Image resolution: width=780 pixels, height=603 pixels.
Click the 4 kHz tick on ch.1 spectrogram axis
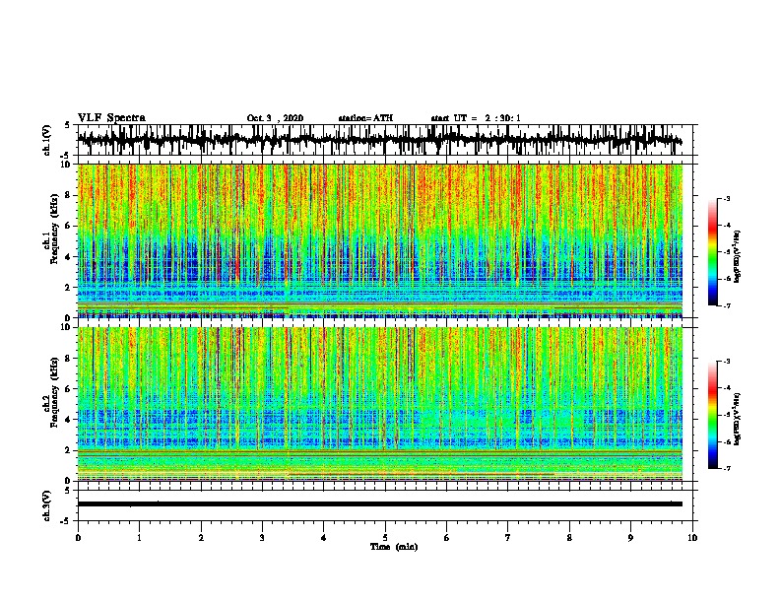pos(68,257)
